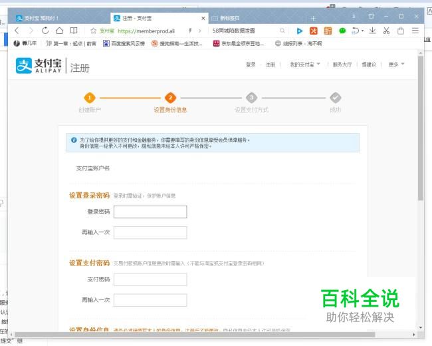The height and width of the screenshot is (346, 432).
Task: Click step 2 设置身份信息 circle
Action: point(170,98)
